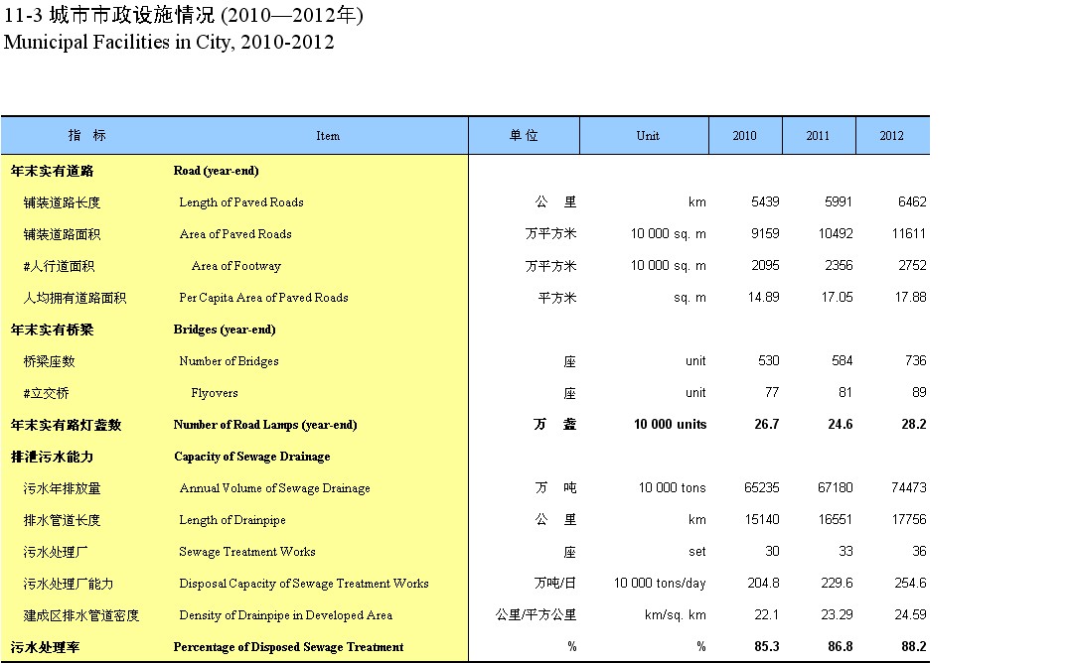The image size is (1073, 663).
Task: Select the 'Flyovers' row label
Action: coord(215,393)
